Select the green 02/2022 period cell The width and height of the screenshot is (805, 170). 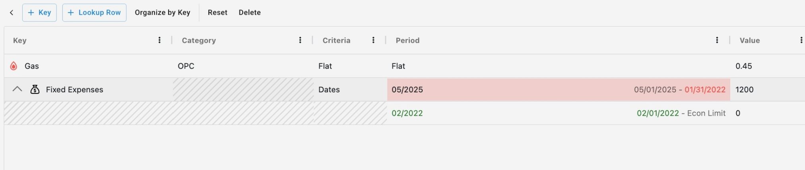(407, 113)
